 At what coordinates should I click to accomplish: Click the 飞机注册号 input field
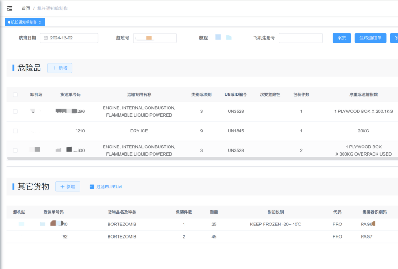300,38
